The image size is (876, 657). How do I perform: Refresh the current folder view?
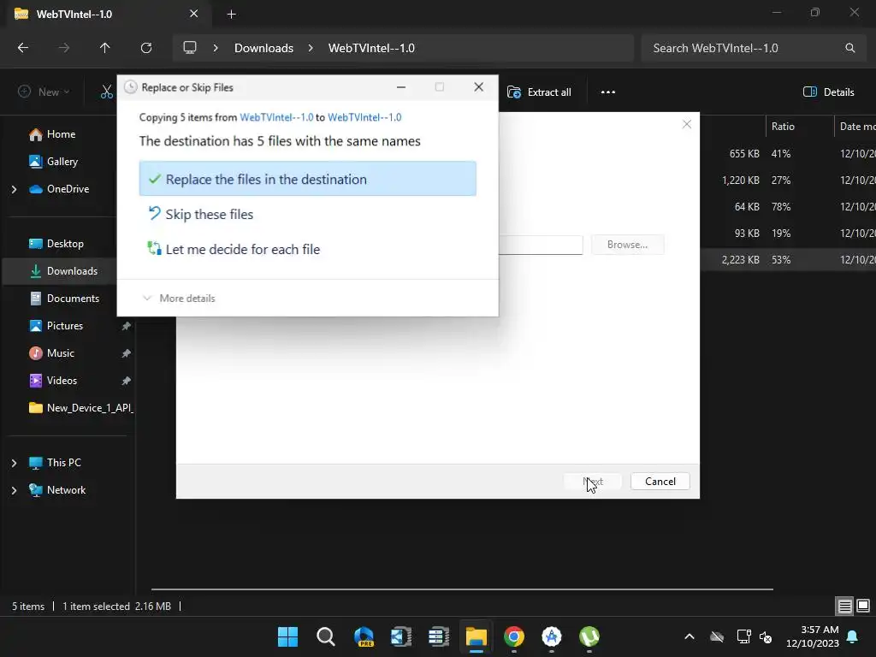(146, 48)
